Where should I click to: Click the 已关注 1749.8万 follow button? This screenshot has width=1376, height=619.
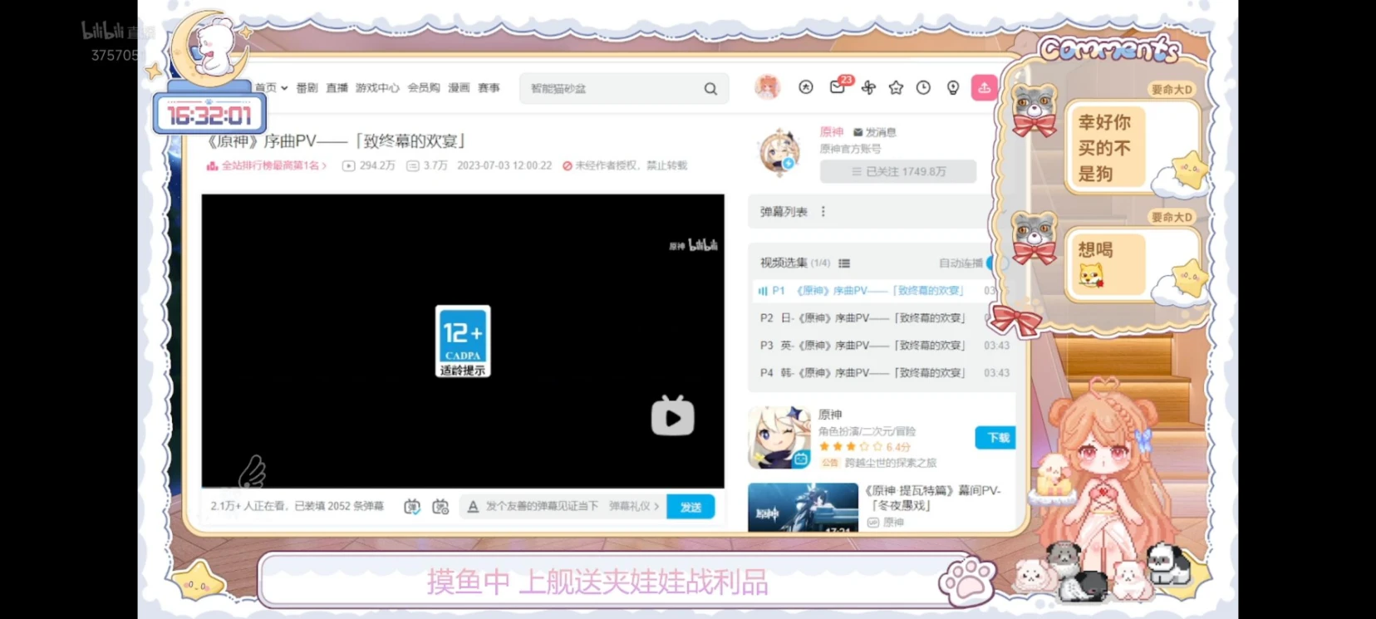pyautogui.click(x=898, y=171)
